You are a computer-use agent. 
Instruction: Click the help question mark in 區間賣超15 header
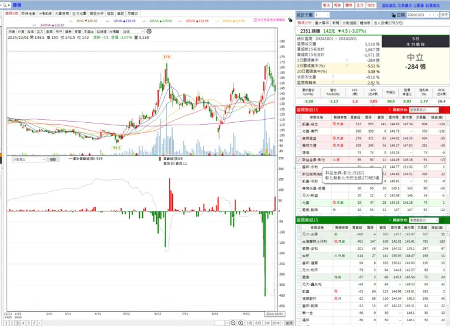pyautogui.click(x=390, y=220)
